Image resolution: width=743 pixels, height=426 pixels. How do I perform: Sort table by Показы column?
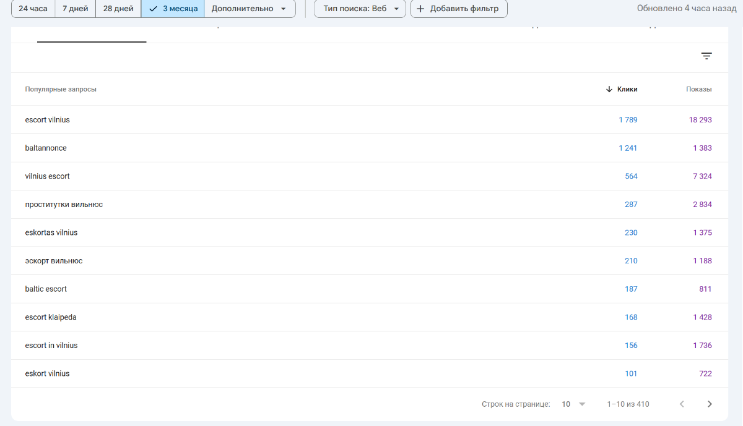pyautogui.click(x=698, y=89)
